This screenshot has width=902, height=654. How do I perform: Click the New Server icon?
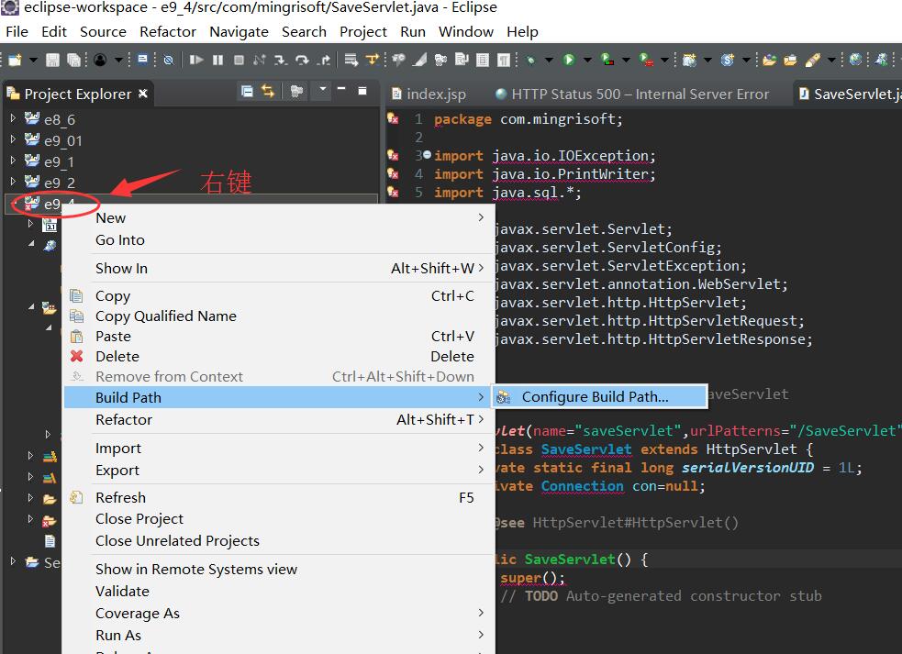click(689, 60)
